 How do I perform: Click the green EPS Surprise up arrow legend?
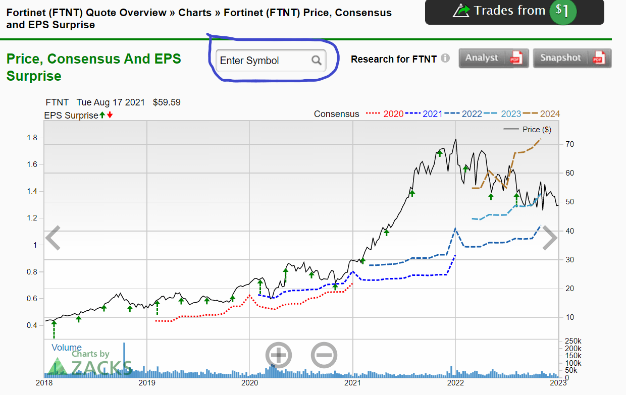pos(102,115)
